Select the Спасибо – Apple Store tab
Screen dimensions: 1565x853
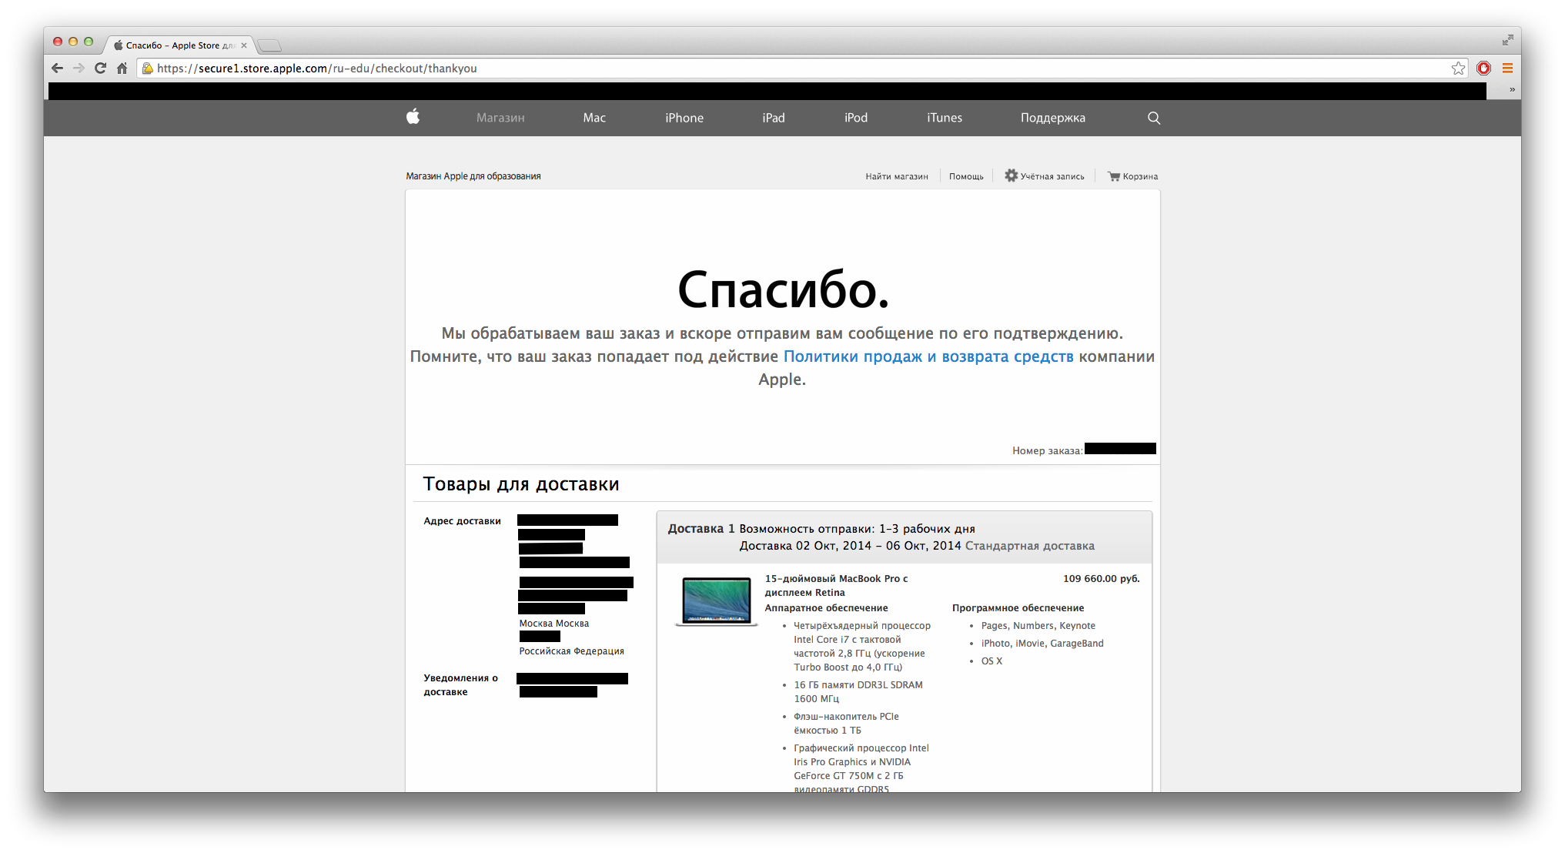(x=179, y=45)
